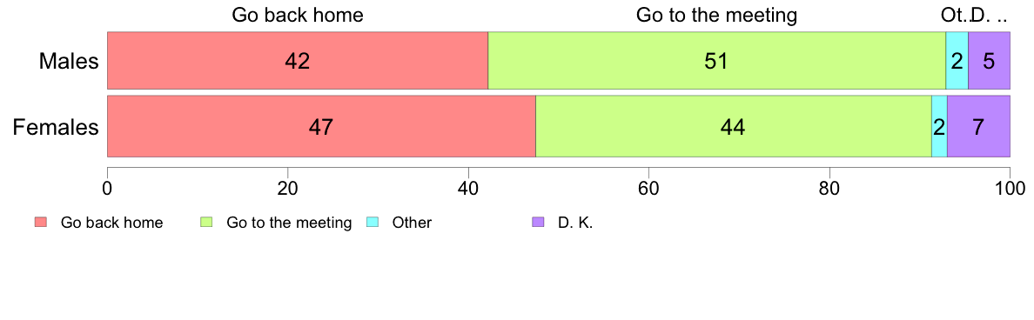Screen dimensions: 1034x320
Task: Click the purple D. K. legend swatch
Action: 538,223
